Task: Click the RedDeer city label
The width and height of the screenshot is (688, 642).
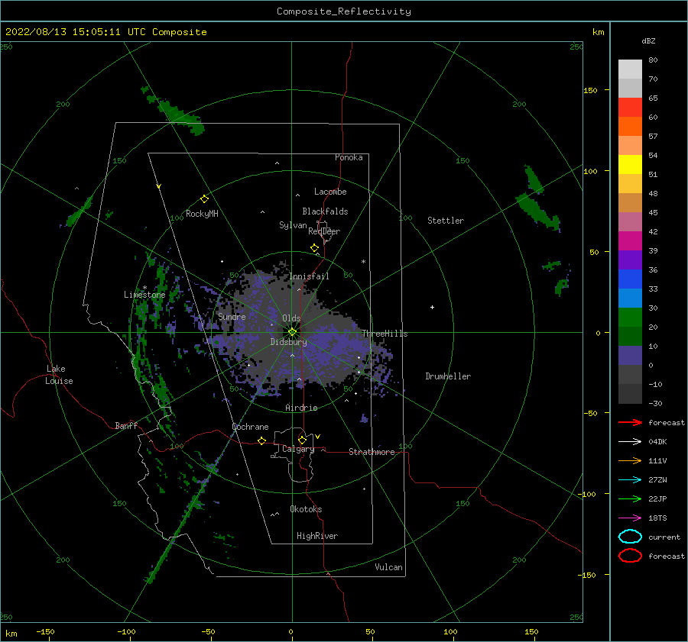Action: point(324,231)
